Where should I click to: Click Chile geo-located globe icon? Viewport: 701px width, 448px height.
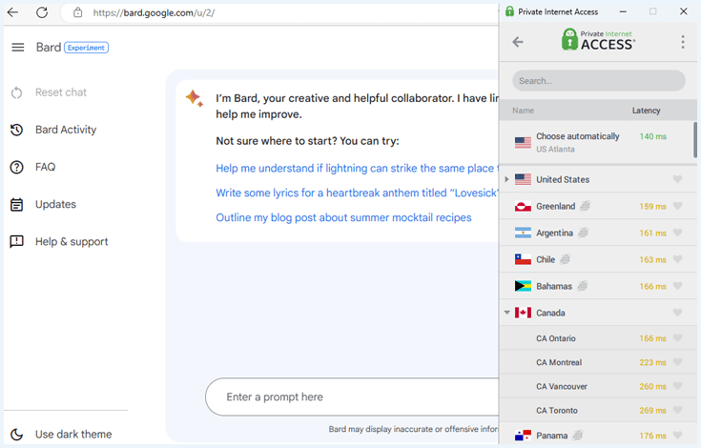pos(565,259)
